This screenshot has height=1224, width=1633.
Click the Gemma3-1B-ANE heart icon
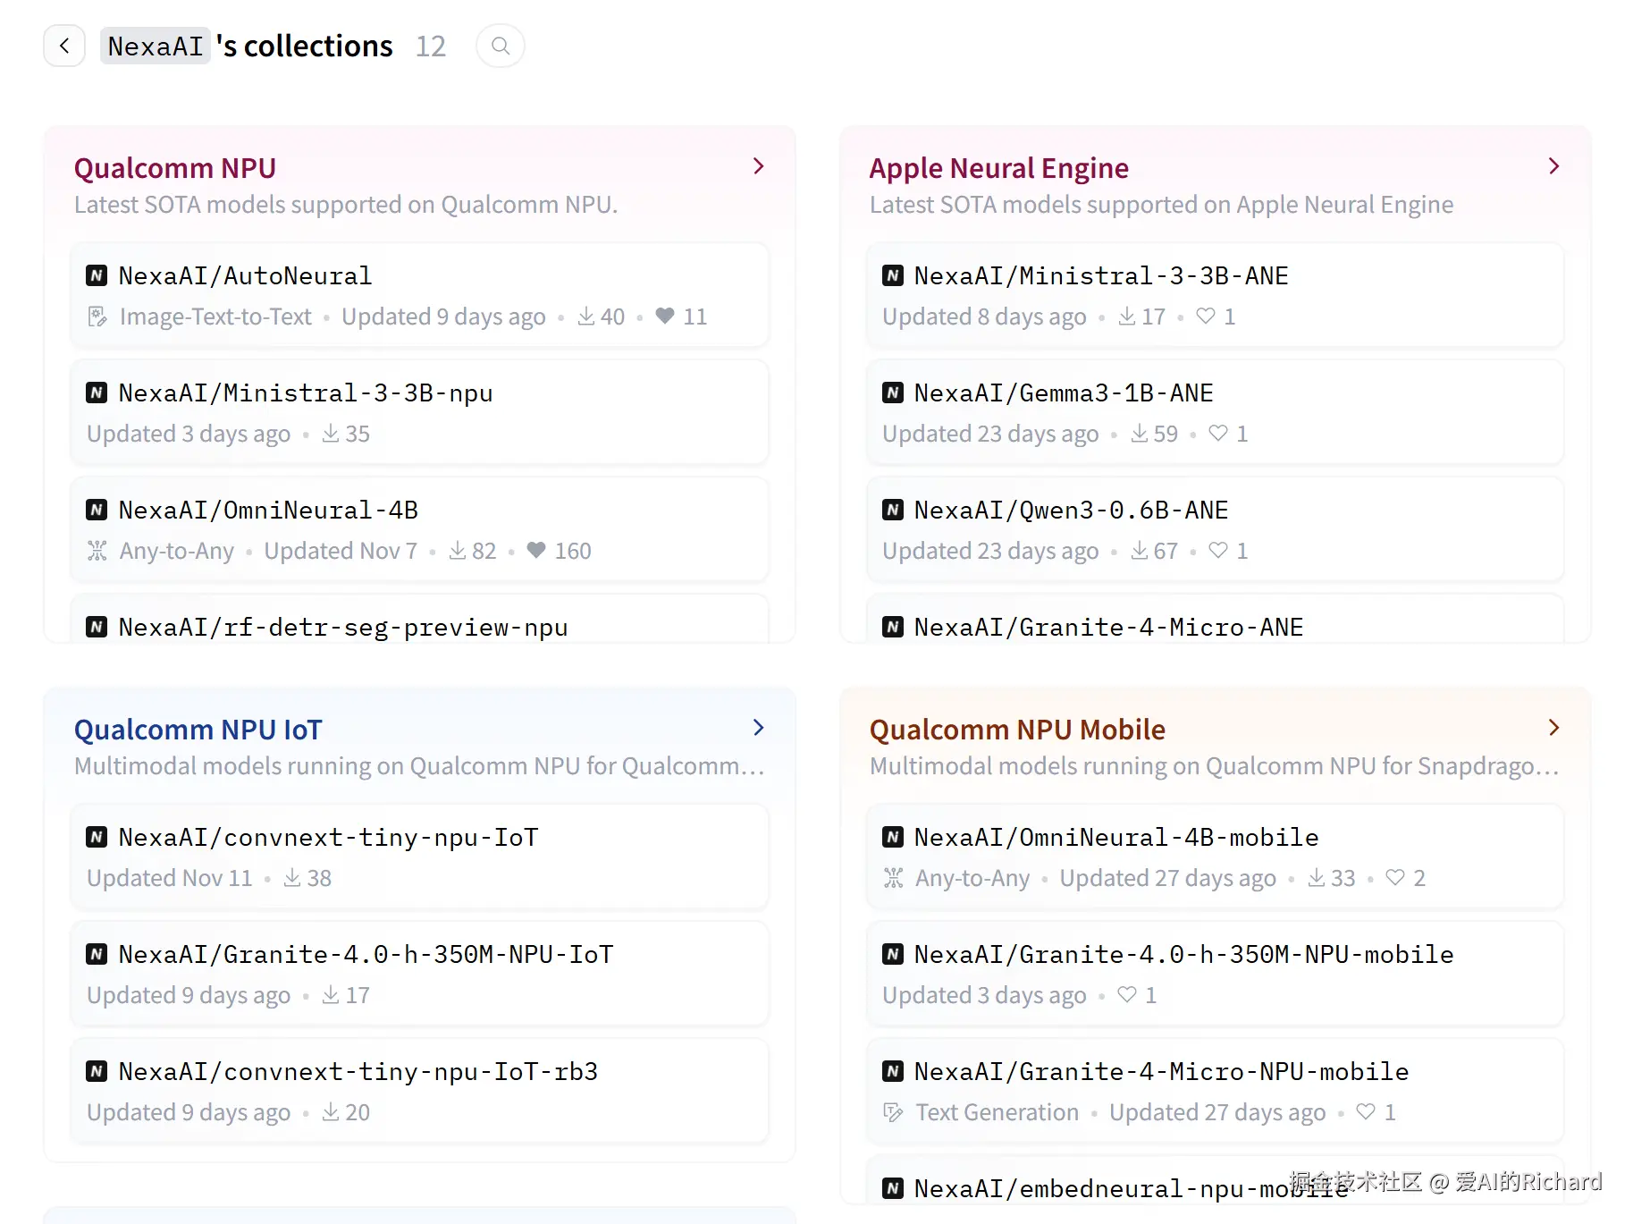point(1218,434)
